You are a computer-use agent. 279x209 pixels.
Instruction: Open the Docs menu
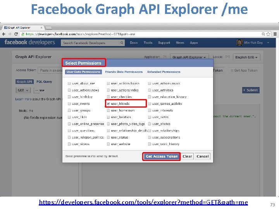tap(134, 43)
